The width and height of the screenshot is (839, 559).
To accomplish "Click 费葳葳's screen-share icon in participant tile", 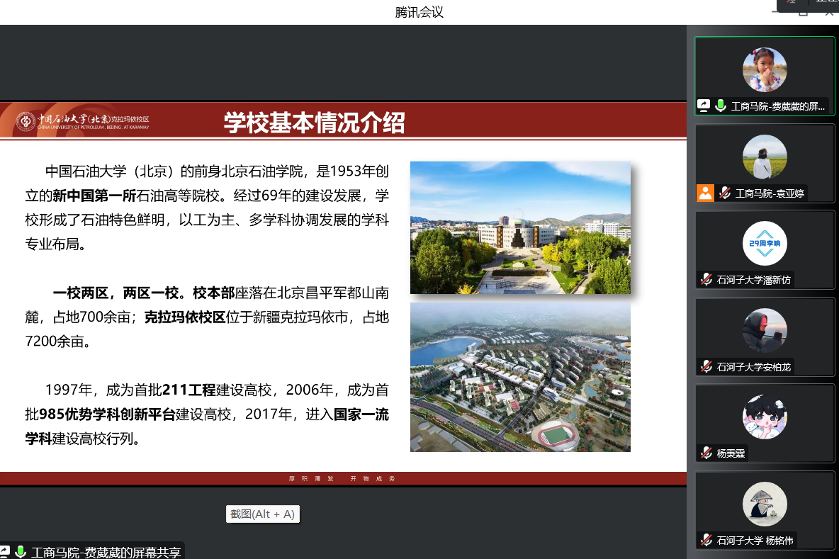I will (704, 106).
